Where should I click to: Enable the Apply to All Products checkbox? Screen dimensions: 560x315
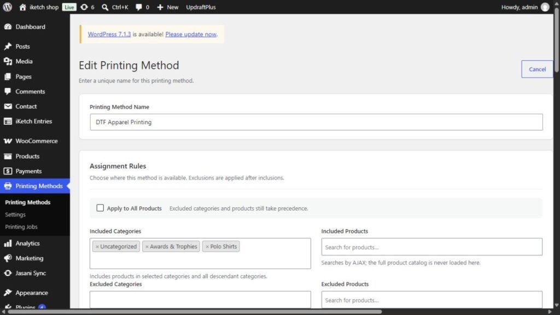point(100,208)
